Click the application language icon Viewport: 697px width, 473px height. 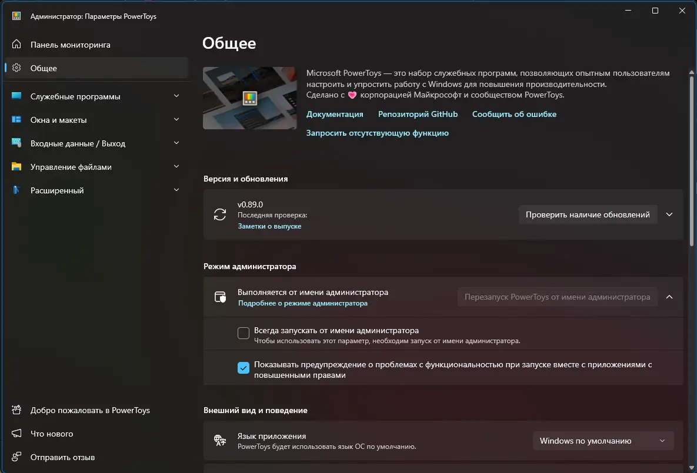(x=220, y=440)
